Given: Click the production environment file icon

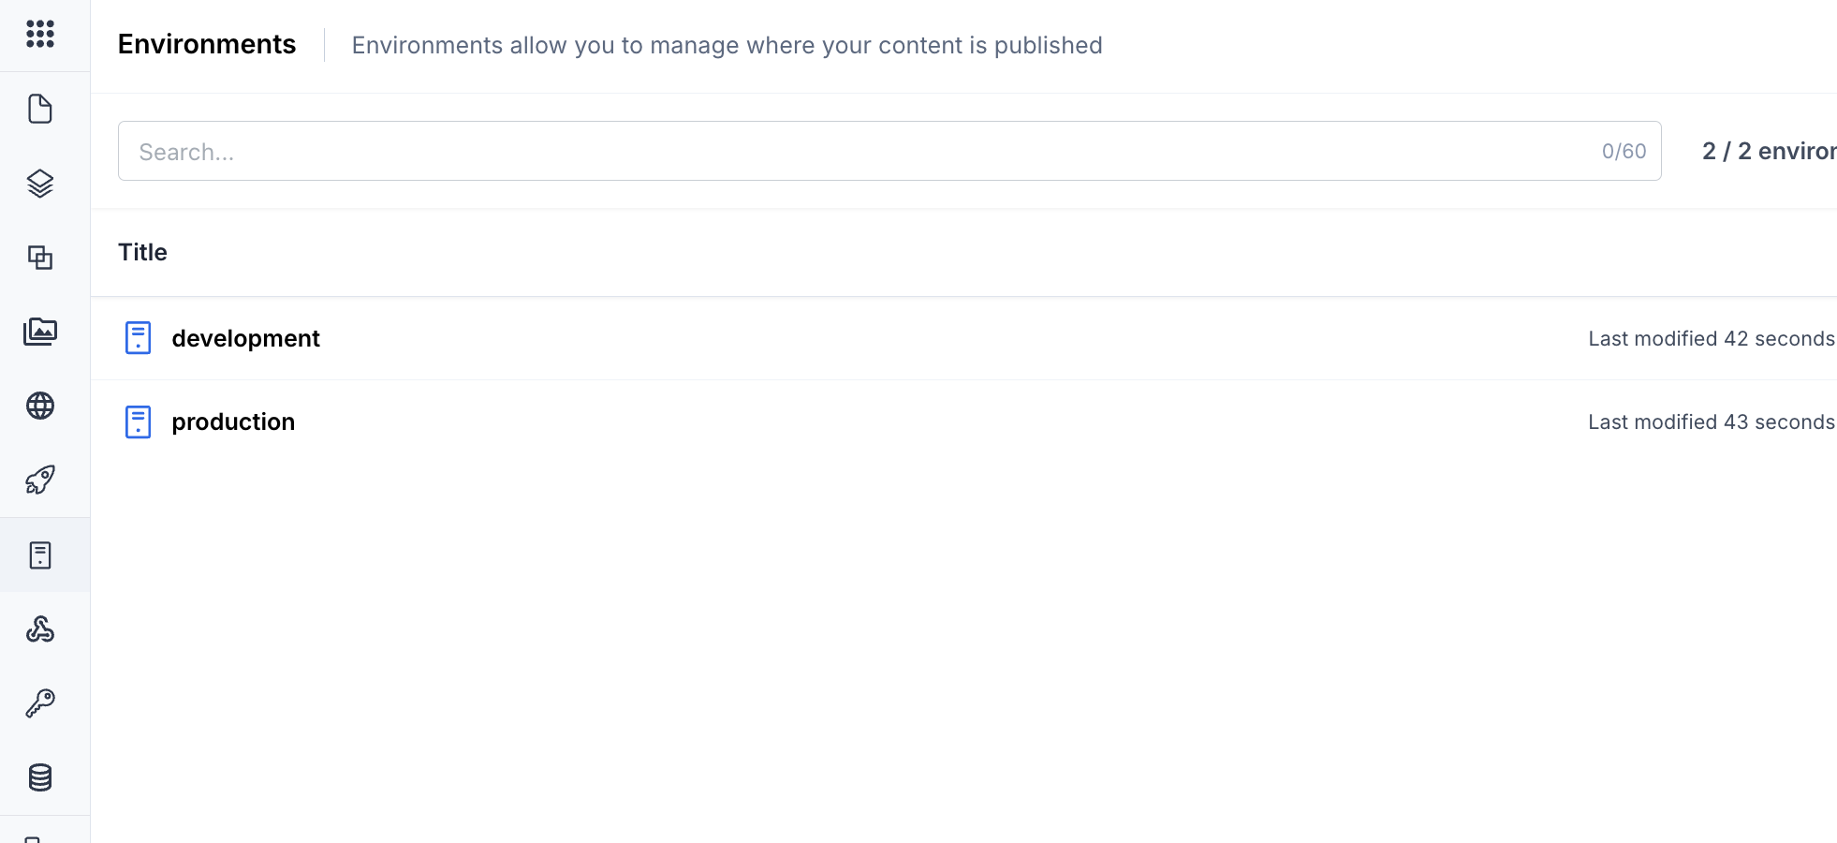Looking at the screenshot, I should click(x=138, y=421).
